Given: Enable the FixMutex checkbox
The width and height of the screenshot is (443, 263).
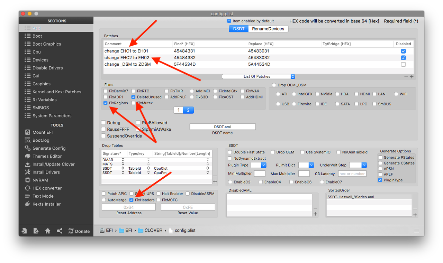Looking at the screenshot, I should click(134, 103).
